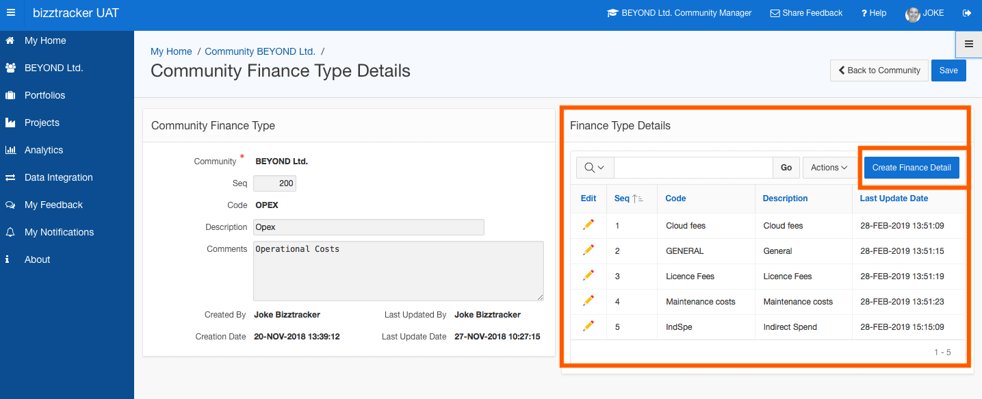Click the Create Finance Detail button

pyautogui.click(x=912, y=168)
